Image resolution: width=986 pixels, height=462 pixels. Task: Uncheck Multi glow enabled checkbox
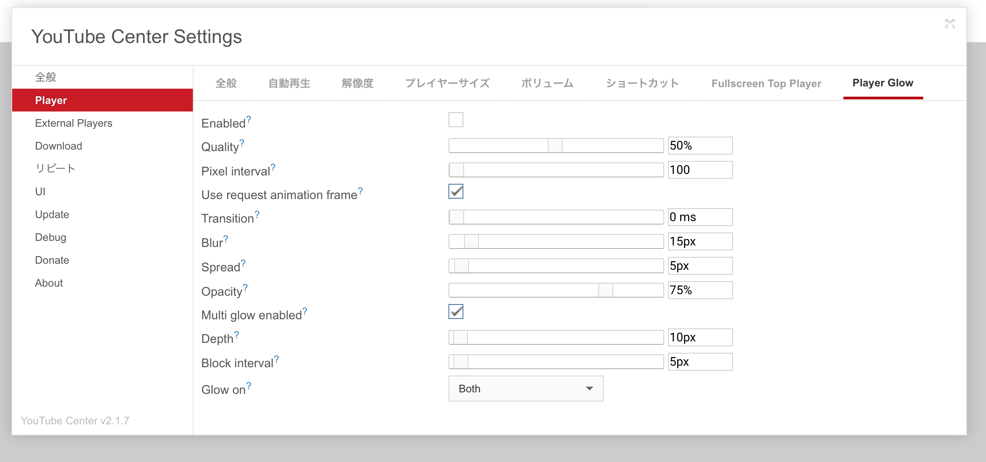click(456, 311)
